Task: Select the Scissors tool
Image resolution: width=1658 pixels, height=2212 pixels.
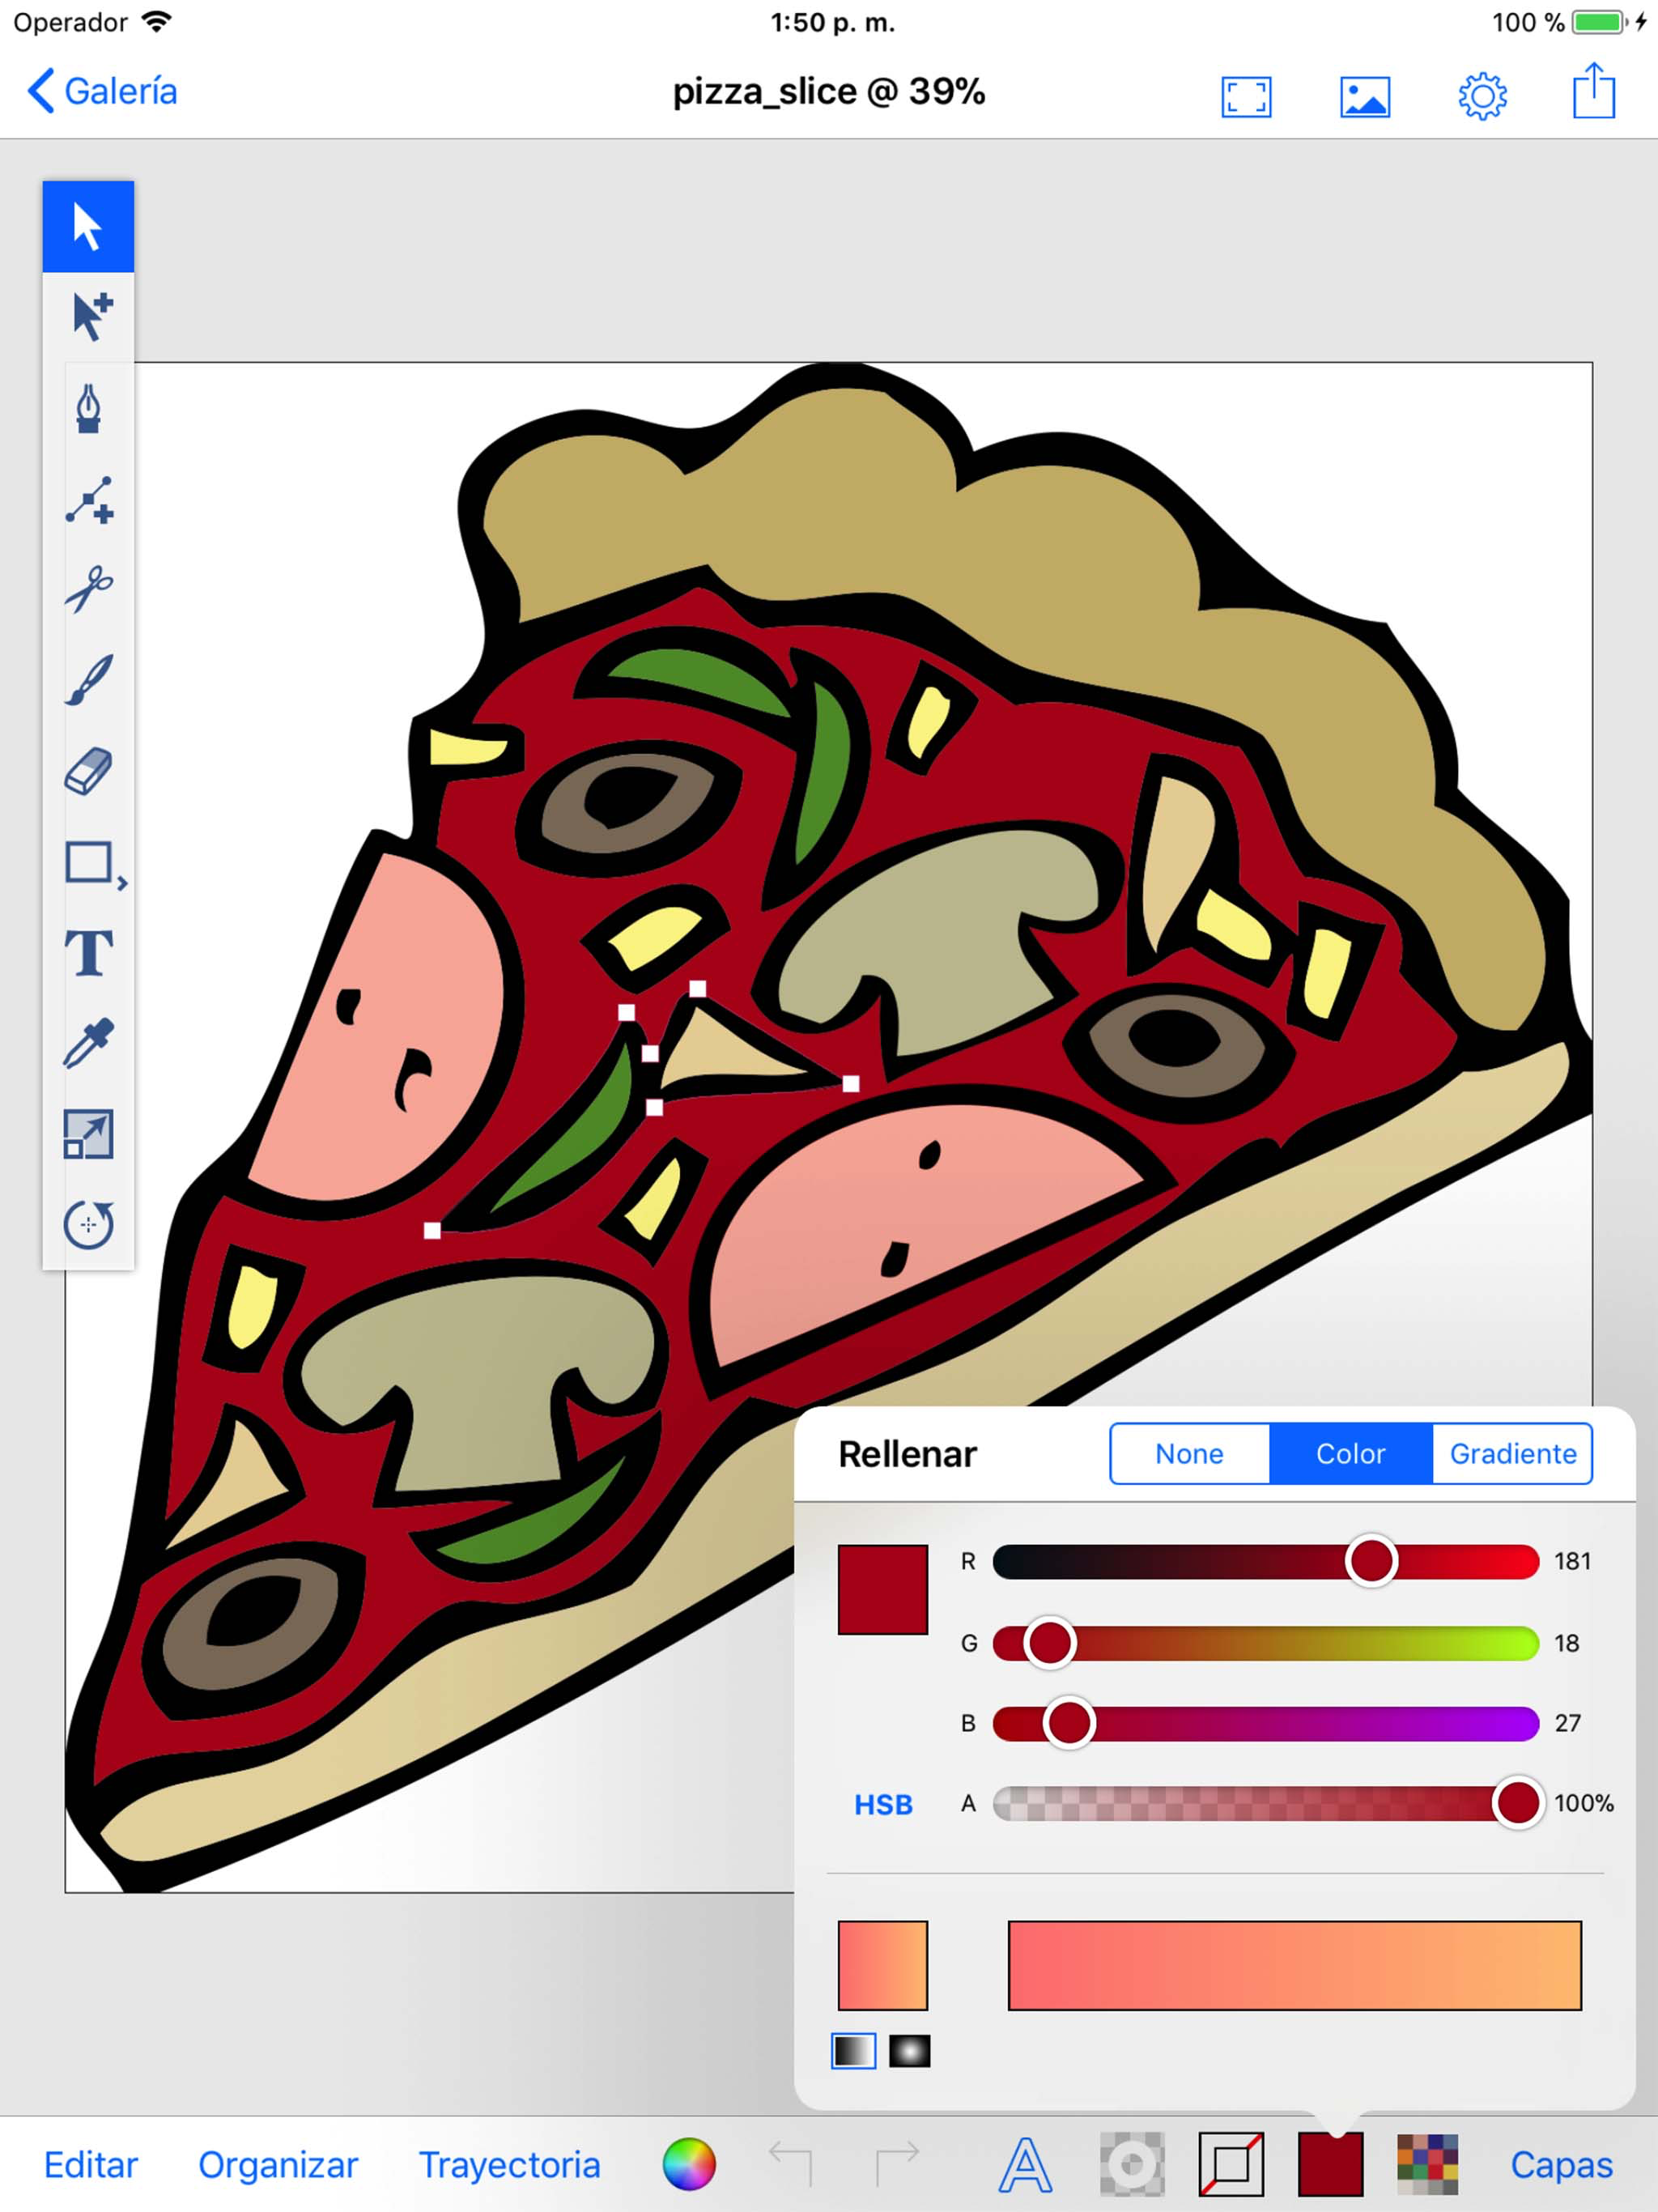Action: pyautogui.click(x=88, y=588)
